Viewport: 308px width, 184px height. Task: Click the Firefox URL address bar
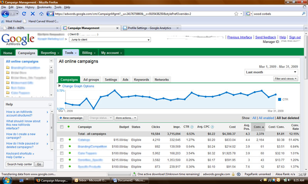(144, 14)
